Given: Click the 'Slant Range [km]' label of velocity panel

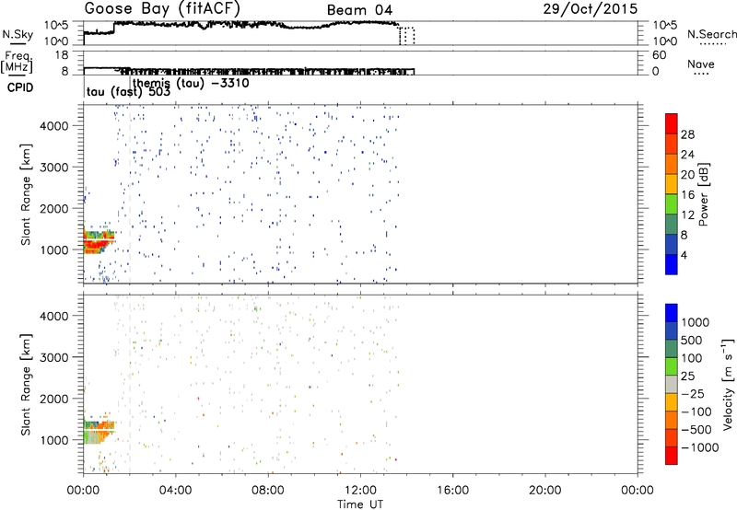Looking at the screenshot, I should click(x=26, y=384).
